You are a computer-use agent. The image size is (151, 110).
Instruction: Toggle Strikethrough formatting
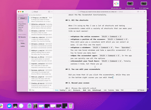[97, 90]
